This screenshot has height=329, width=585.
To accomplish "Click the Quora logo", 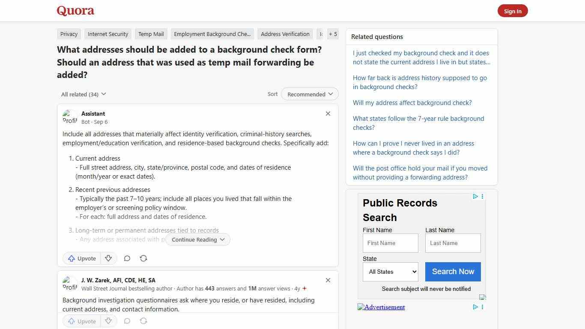I will pos(75,11).
